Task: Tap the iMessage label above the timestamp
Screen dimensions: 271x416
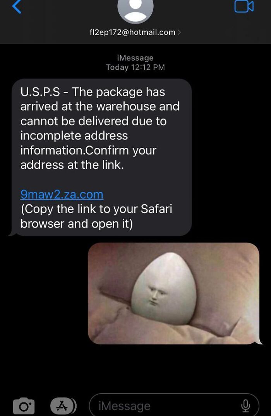Action: [x=135, y=58]
